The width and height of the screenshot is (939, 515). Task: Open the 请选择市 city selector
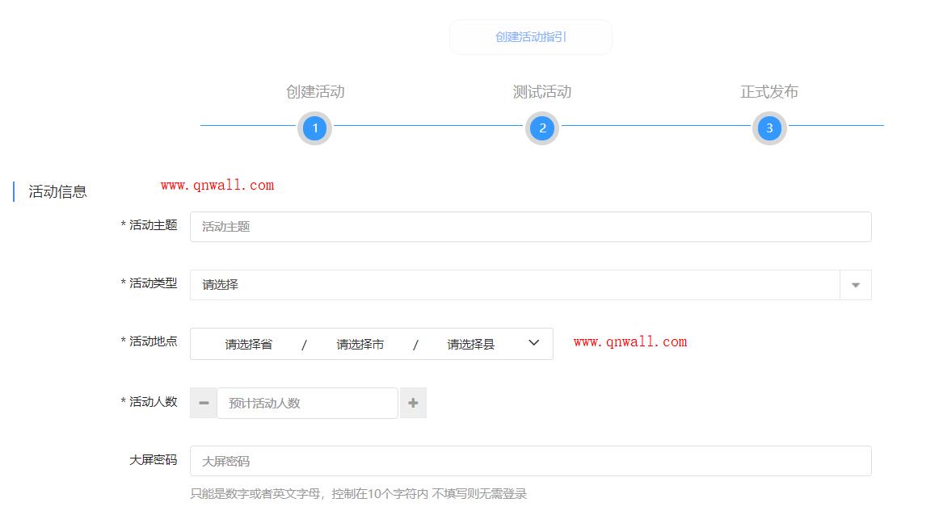tap(360, 344)
